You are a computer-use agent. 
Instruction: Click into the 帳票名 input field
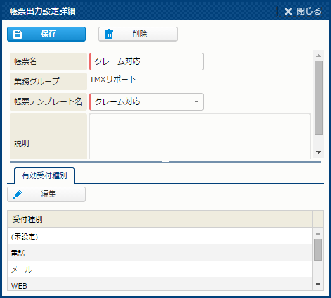146,61
